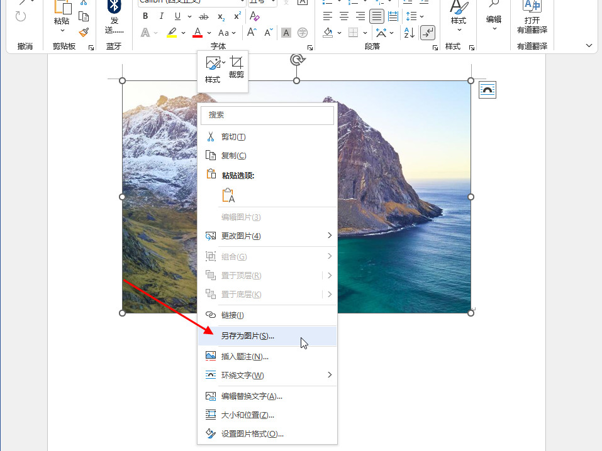
Task: Open the shading color dropdown arrow
Action: click(x=340, y=33)
